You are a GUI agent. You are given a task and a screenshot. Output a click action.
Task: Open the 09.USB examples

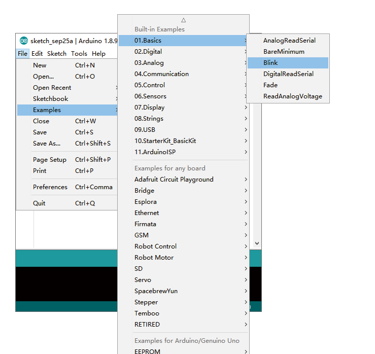(x=183, y=130)
